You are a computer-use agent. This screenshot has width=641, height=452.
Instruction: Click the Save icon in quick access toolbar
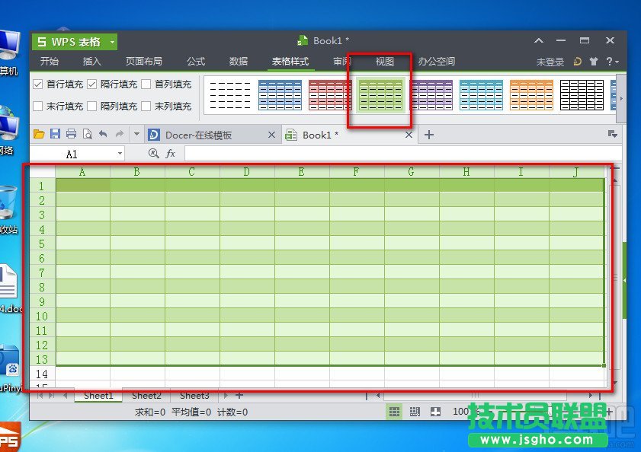[x=56, y=134]
